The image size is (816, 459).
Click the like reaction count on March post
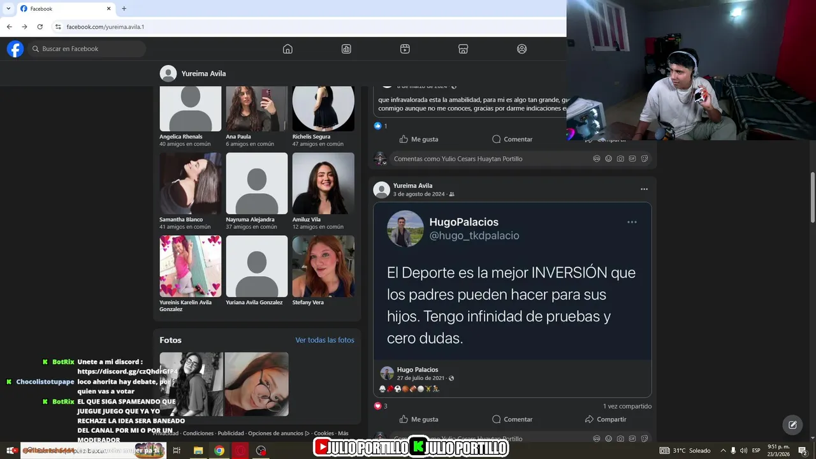381,126
